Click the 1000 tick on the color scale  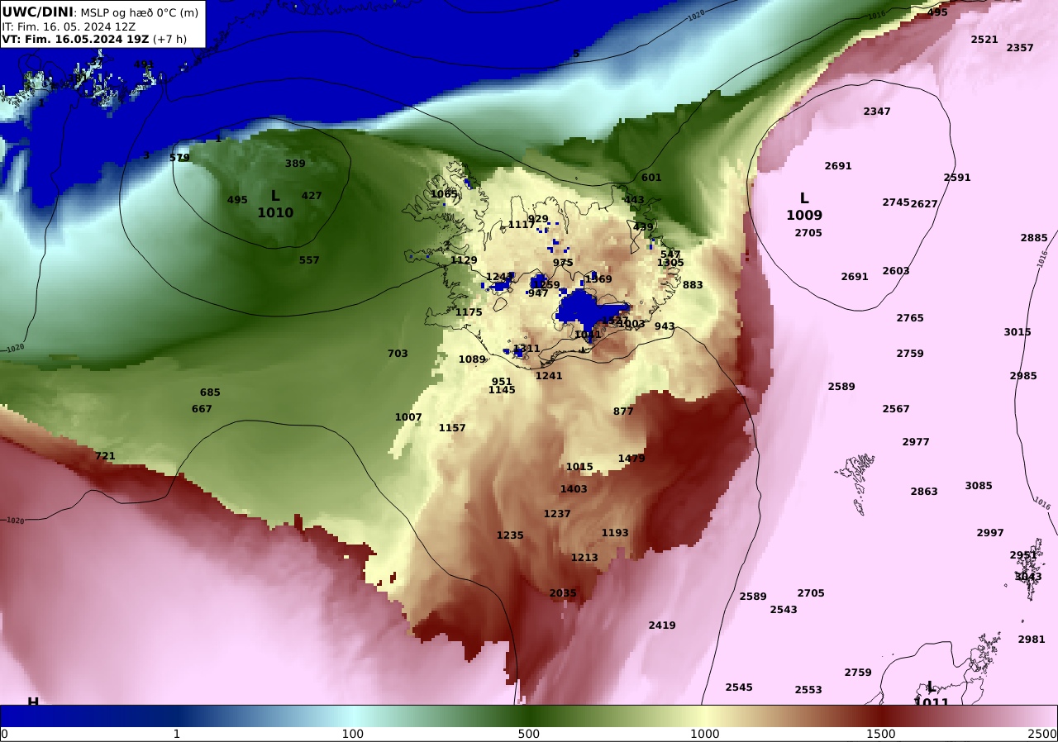[x=705, y=734]
